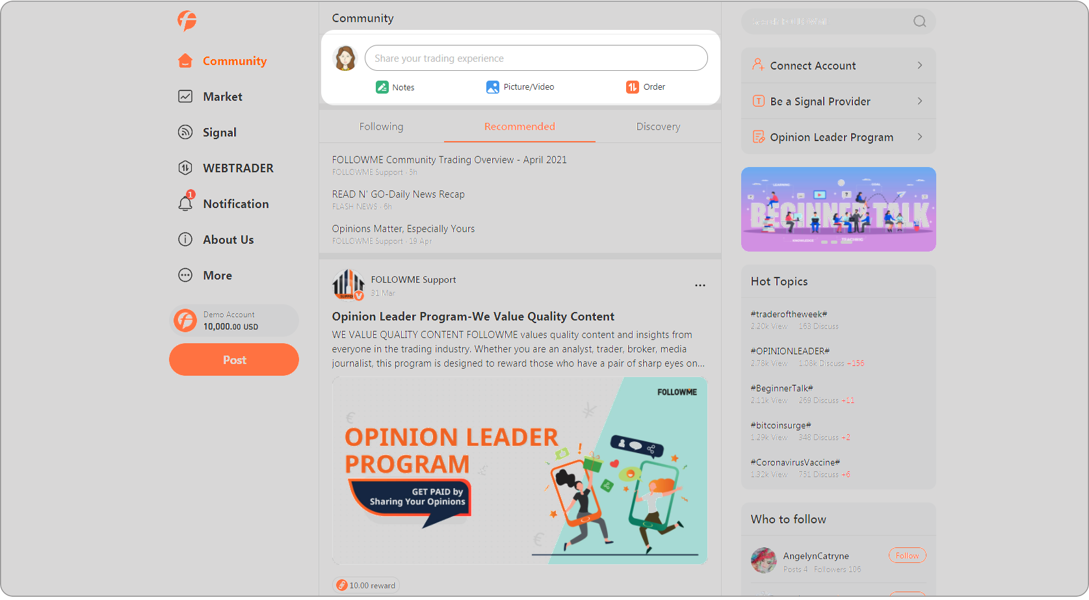Screen dimensions: 1089x600
Task: Click the Connect Account person icon
Action: pyautogui.click(x=758, y=65)
